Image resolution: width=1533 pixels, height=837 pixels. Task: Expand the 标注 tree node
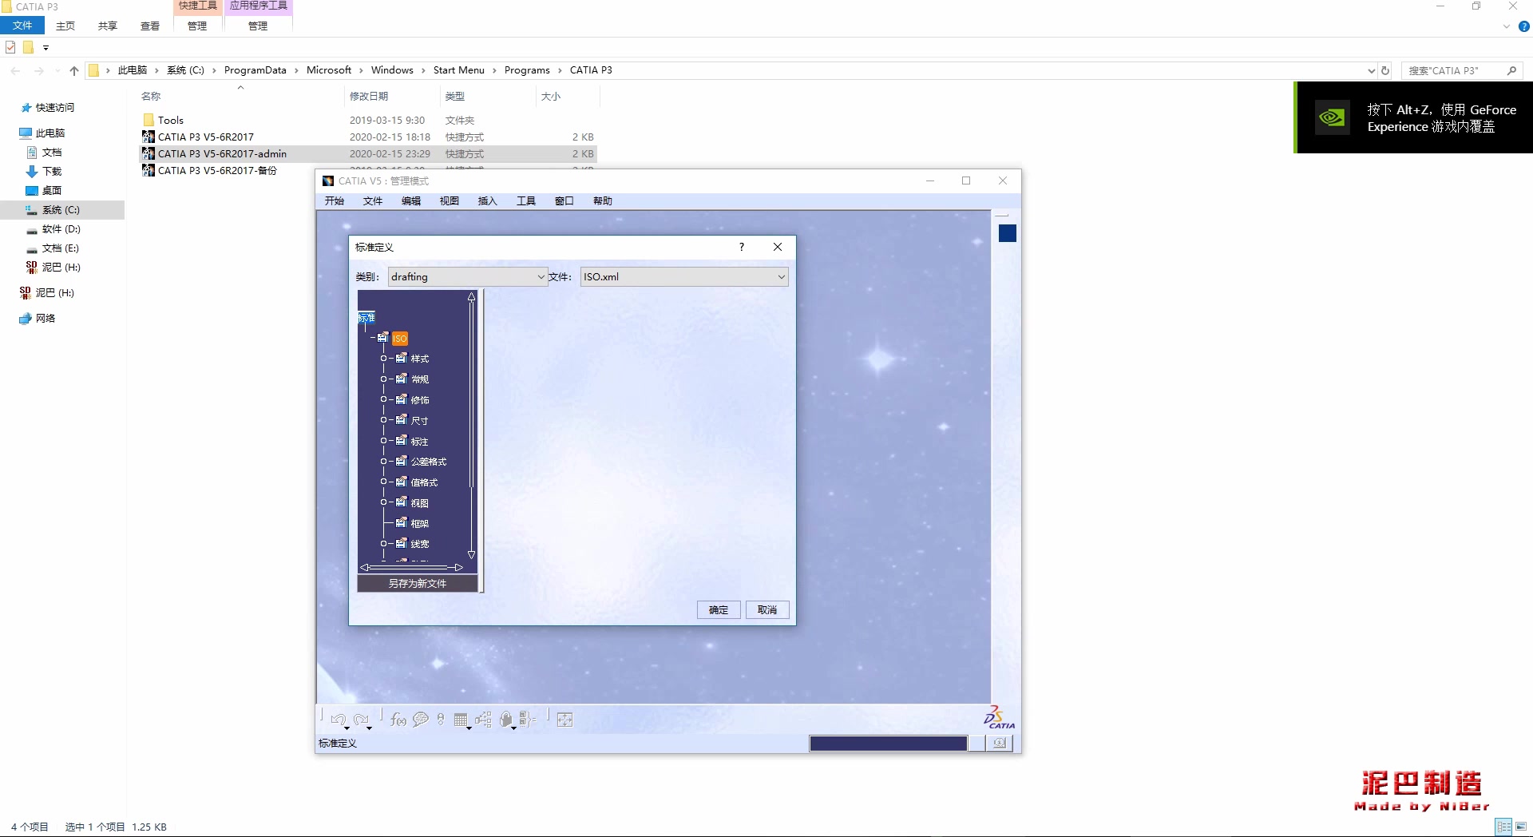point(383,441)
